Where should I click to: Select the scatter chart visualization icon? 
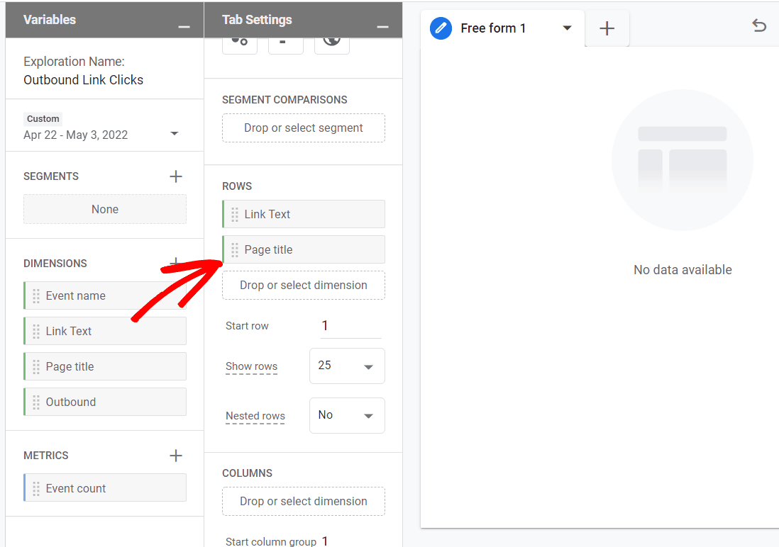point(239,43)
